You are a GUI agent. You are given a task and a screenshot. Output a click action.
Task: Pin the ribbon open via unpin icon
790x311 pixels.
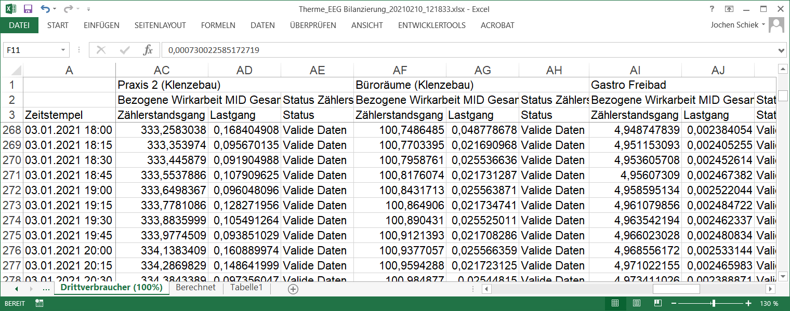pyautogui.click(x=729, y=9)
